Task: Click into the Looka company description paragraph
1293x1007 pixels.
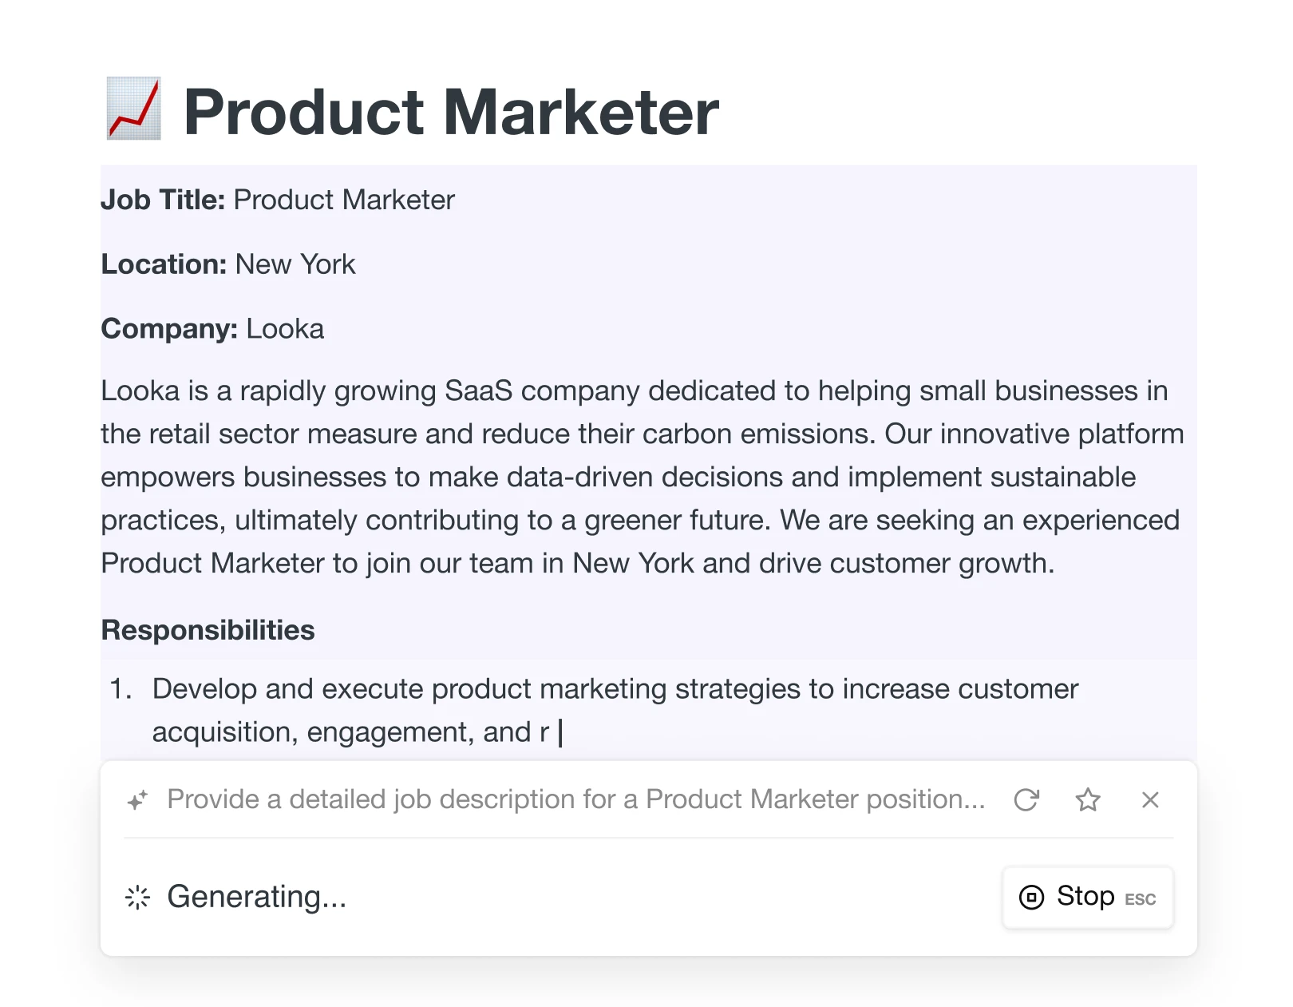Action: 639,477
